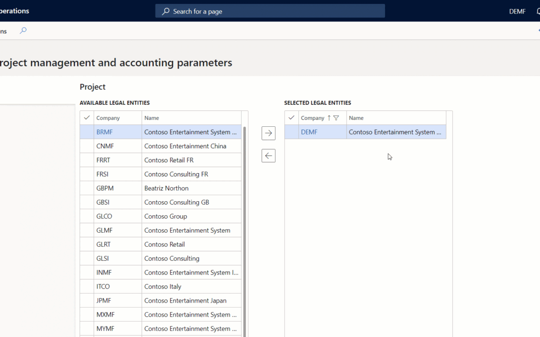Click the Contoso Retail name cell
The image size is (540, 337).
(191, 245)
